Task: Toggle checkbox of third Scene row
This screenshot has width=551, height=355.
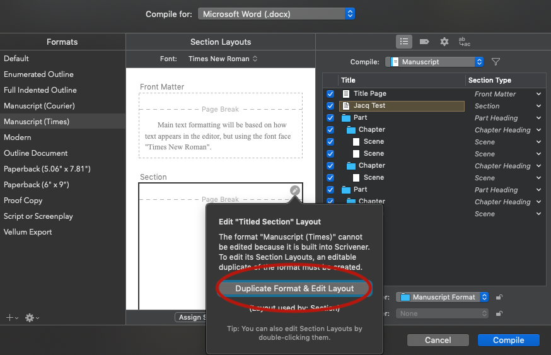Action: [330, 178]
